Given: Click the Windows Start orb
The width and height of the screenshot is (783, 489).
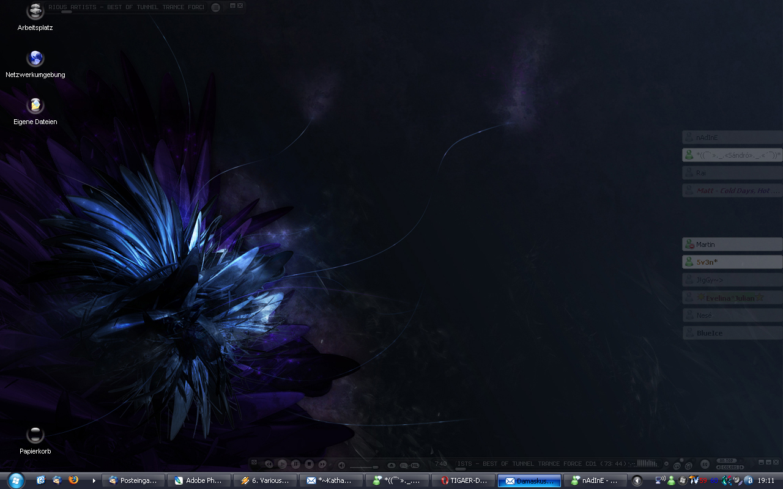Looking at the screenshot, I should click(x=16, y=480).
